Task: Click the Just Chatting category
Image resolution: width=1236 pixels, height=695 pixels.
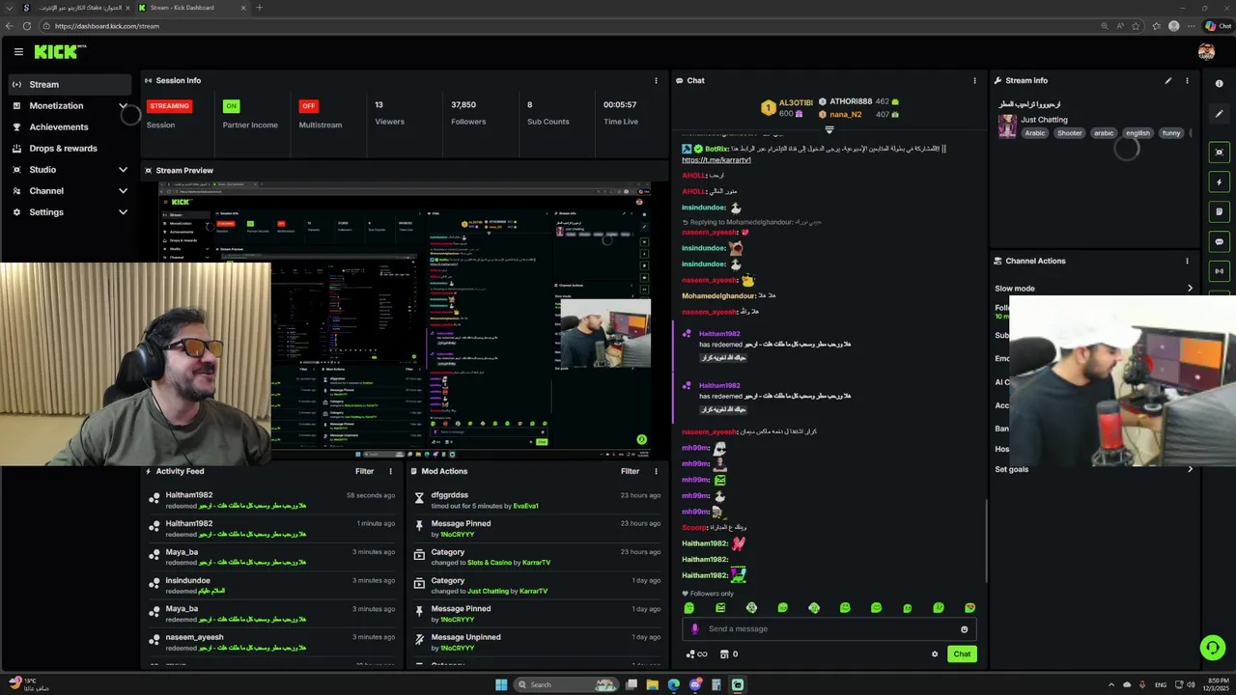Action: [1044, 120]
